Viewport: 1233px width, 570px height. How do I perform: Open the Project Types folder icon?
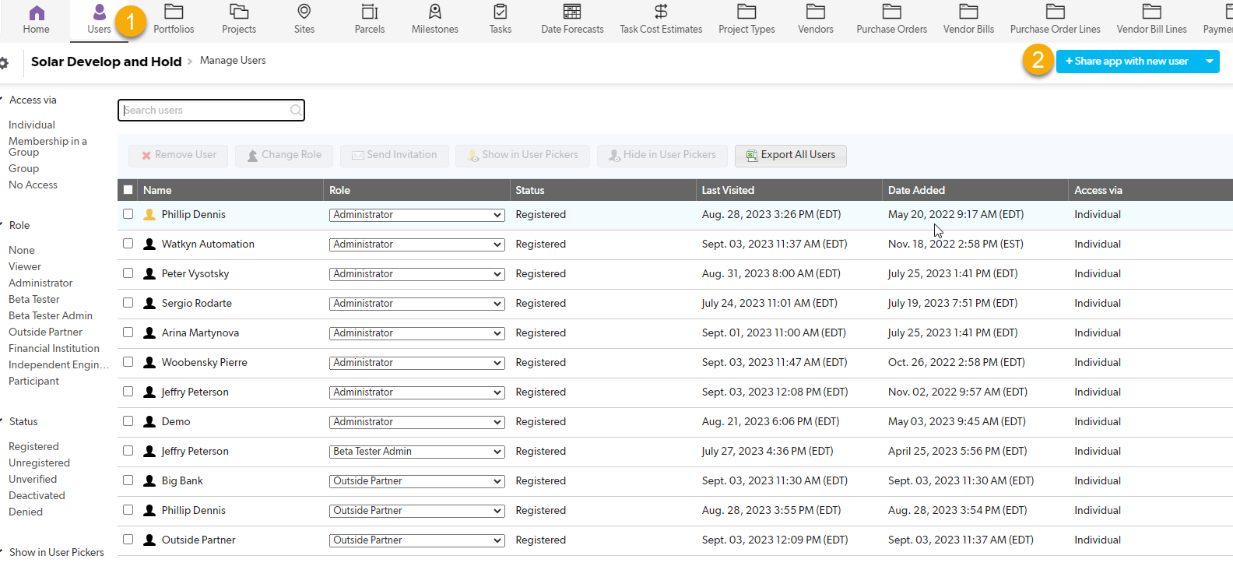click(746, 12)
